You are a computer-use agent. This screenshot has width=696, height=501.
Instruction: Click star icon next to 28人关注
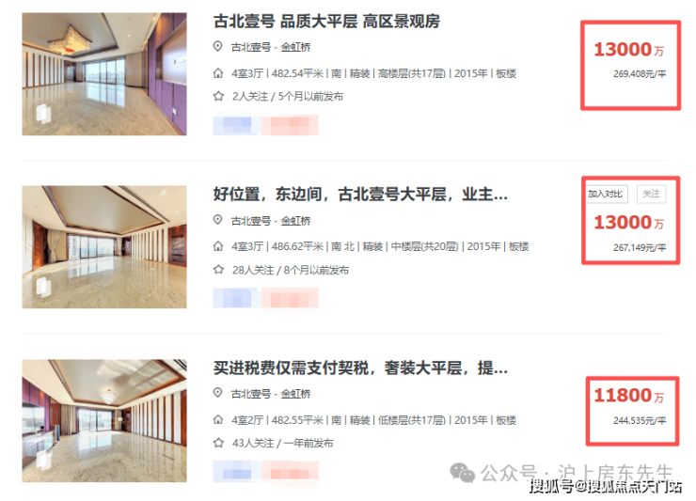[x=218, y=270]
